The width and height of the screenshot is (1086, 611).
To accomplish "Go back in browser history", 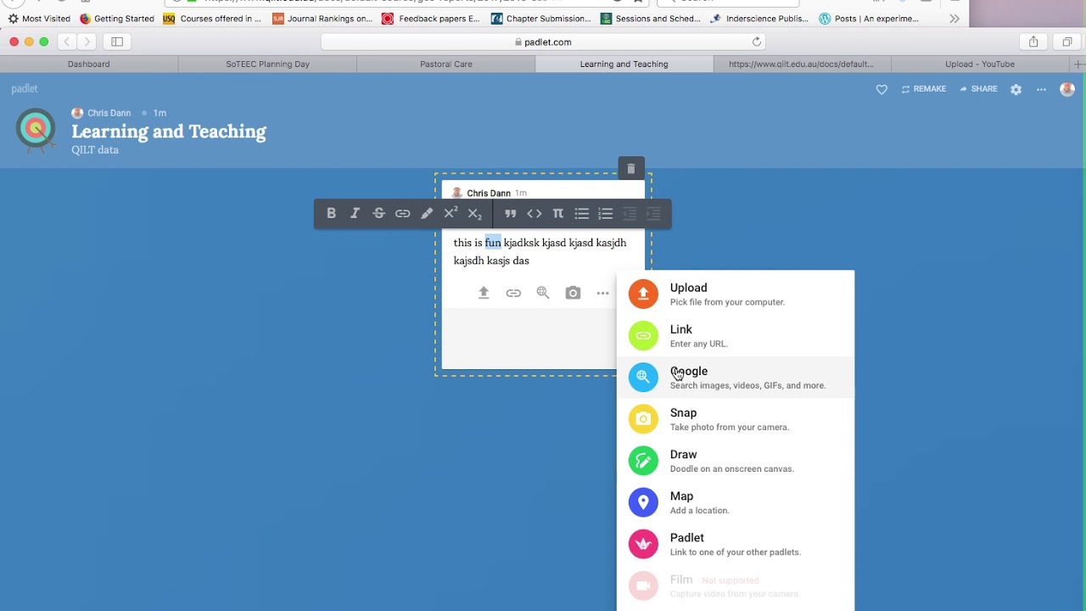I will (66, 42).
